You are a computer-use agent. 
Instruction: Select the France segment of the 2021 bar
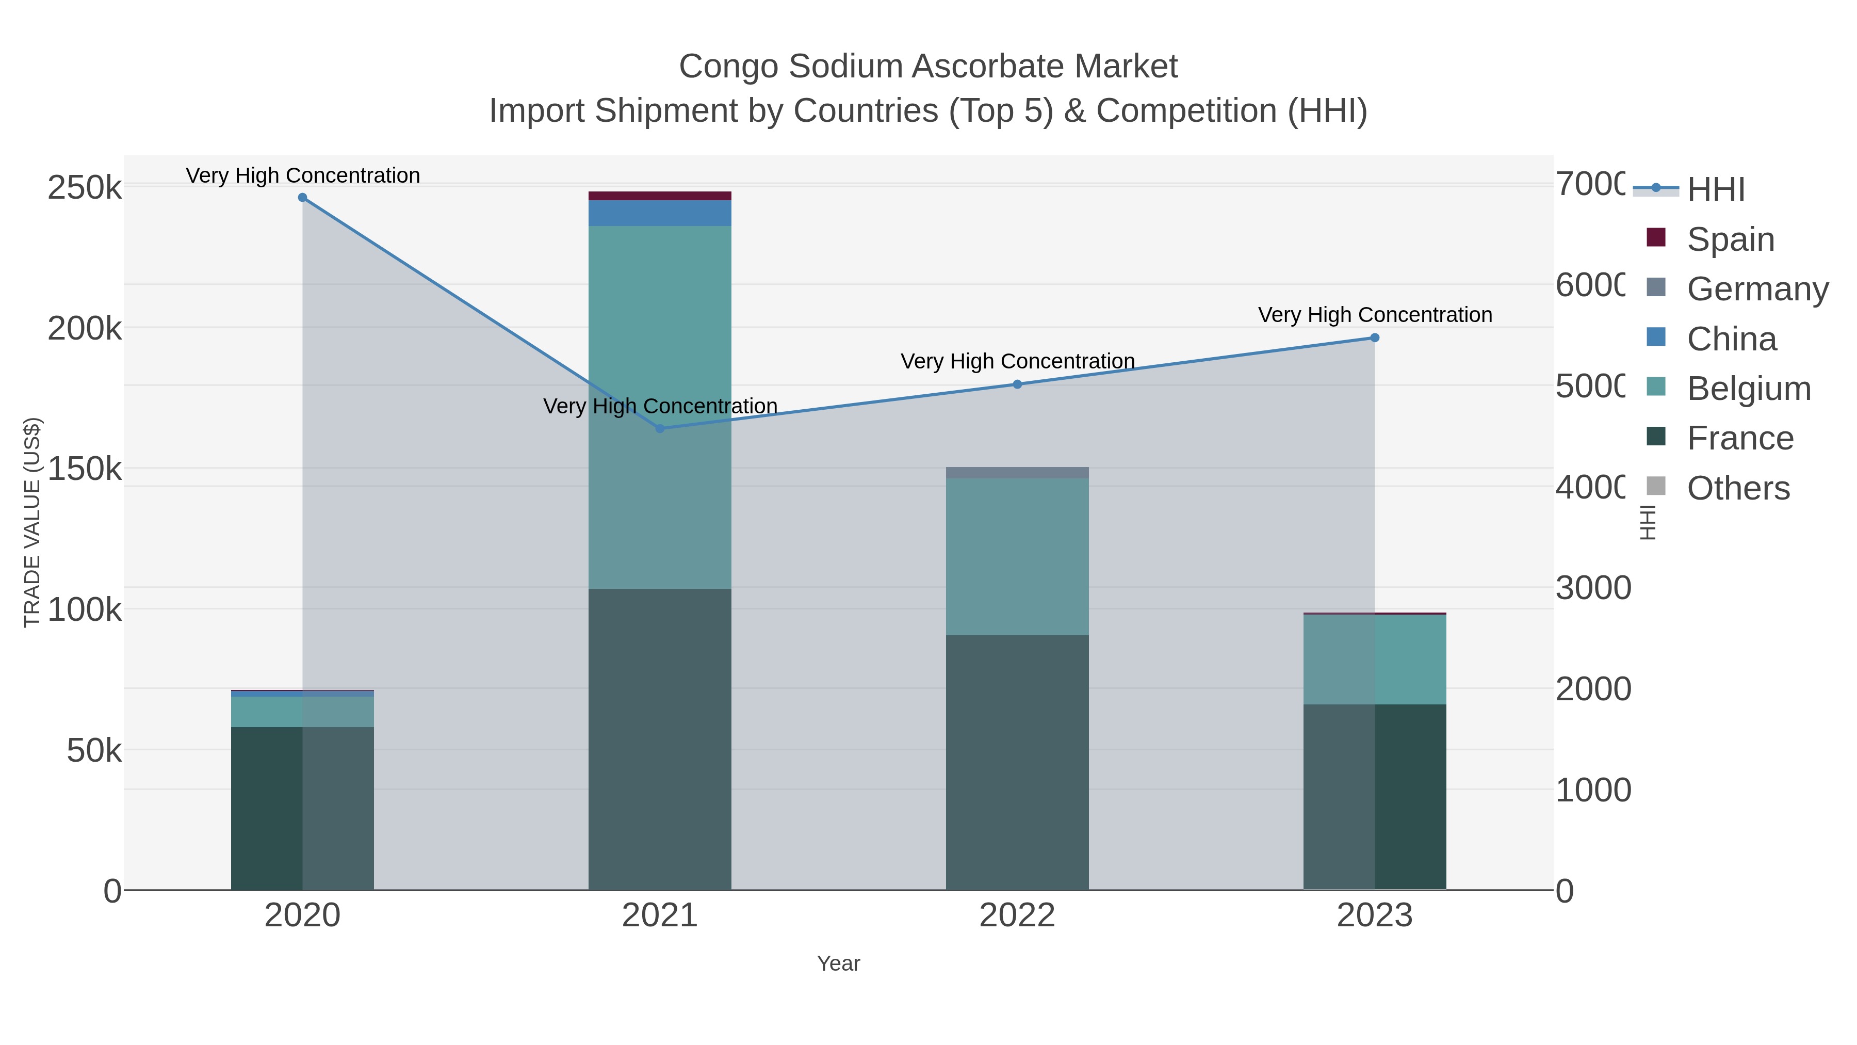[x=660, y=739]
